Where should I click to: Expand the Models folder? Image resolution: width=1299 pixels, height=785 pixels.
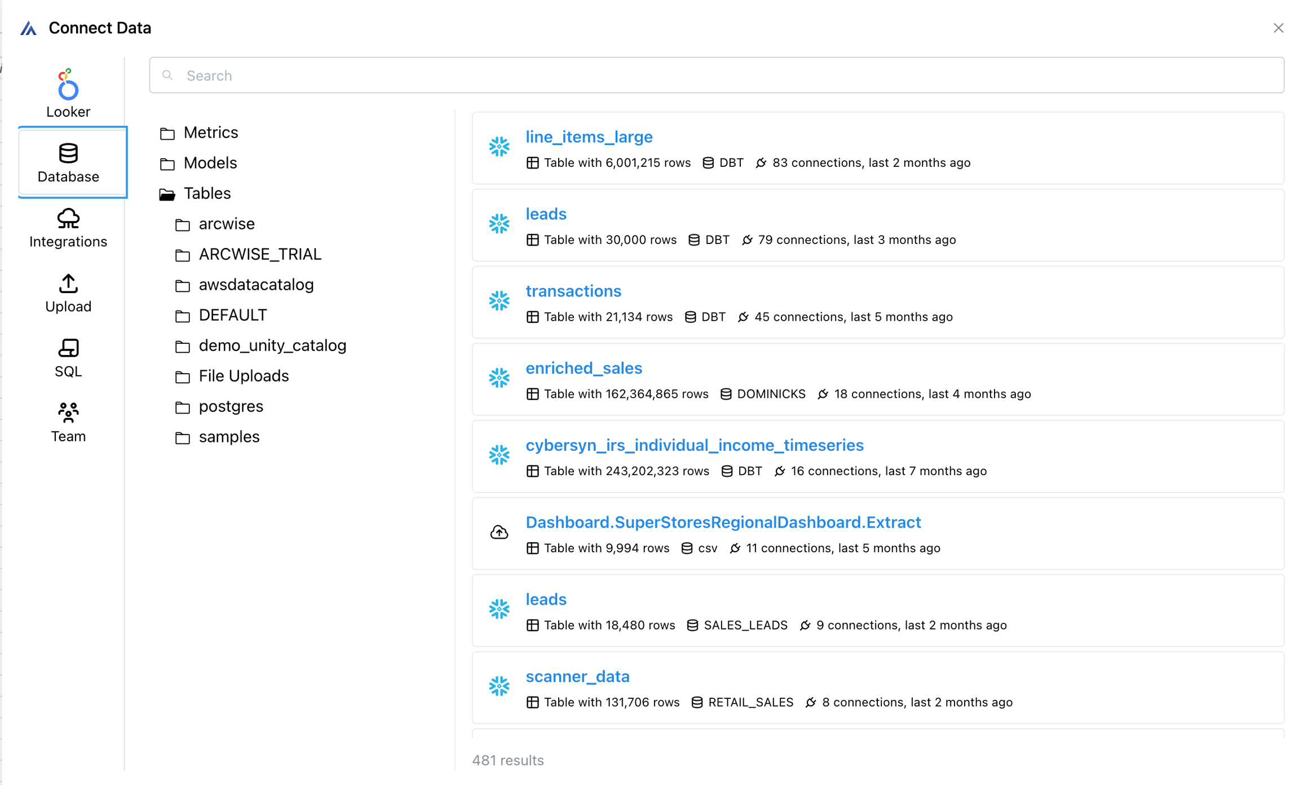coord(210,163)
